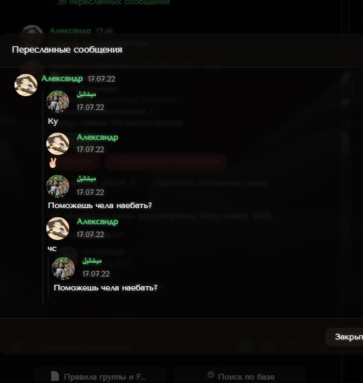Open Александр's avatar above the 'чс' message

tap(58, 229)
